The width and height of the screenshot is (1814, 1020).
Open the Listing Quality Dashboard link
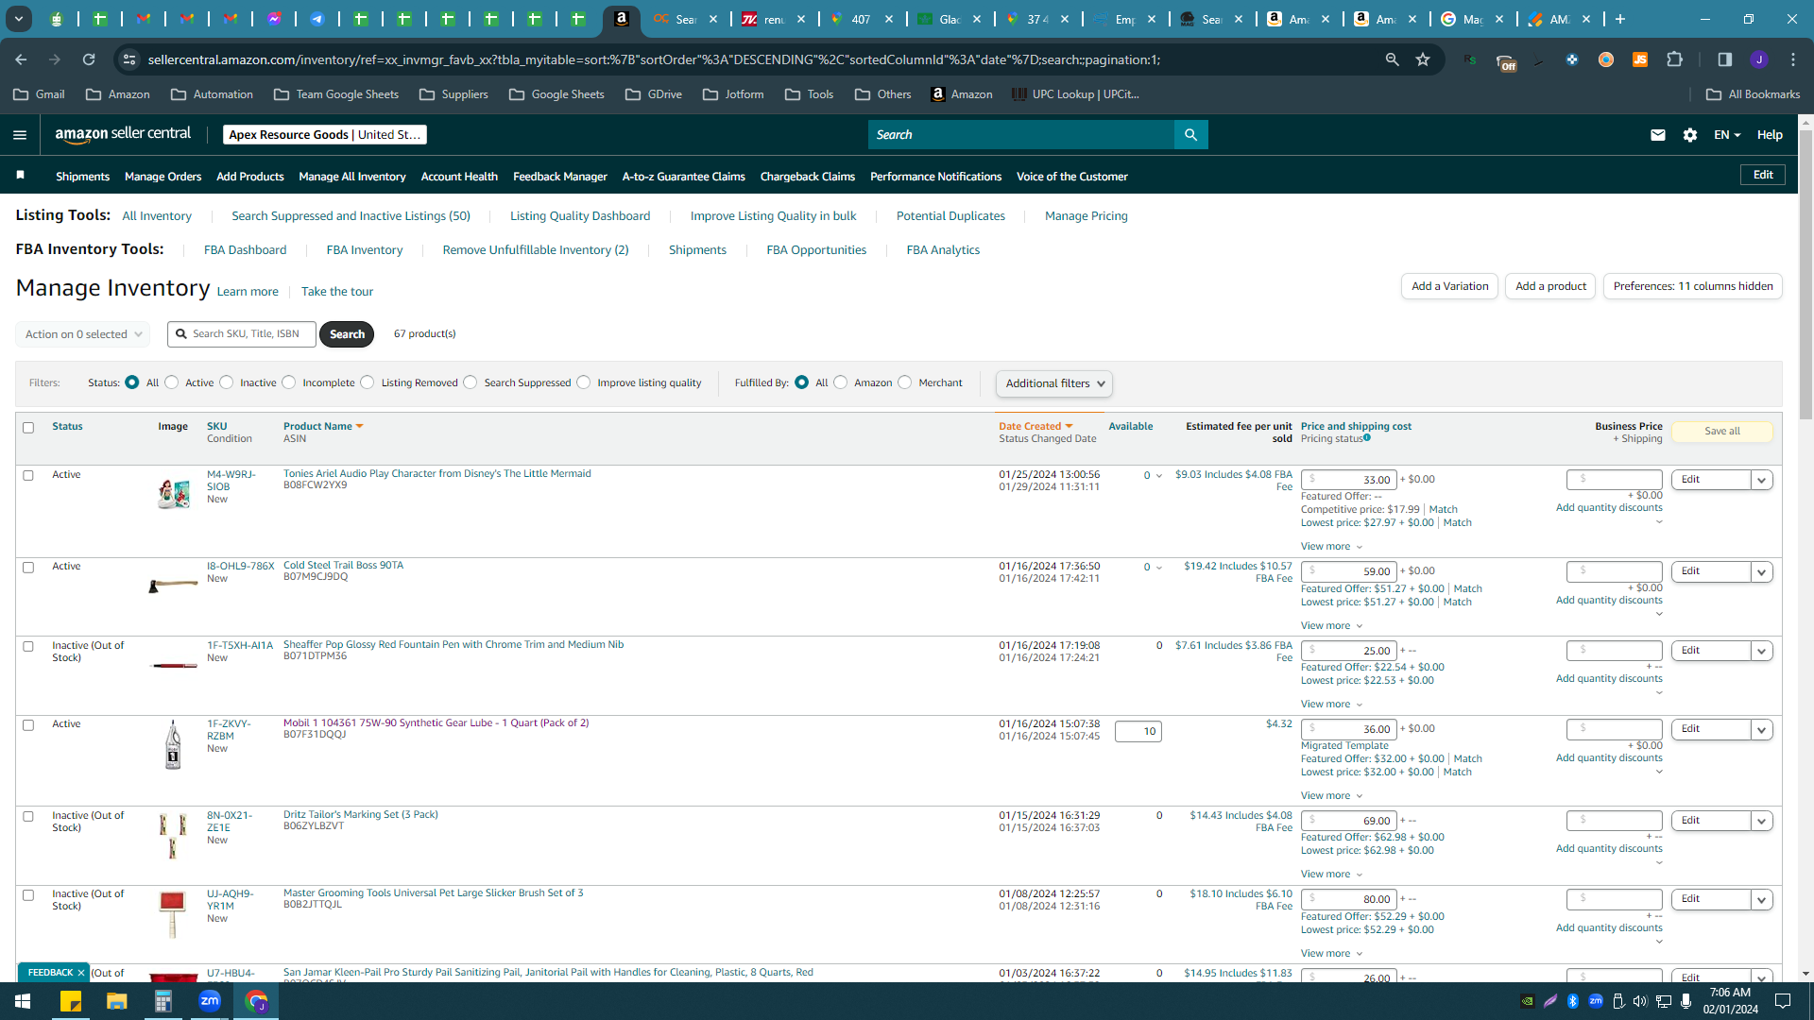pos(580,216)
